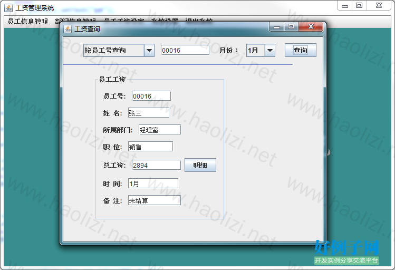
Task: Close the 工资查询 dialog
Action: click(310, 26)
